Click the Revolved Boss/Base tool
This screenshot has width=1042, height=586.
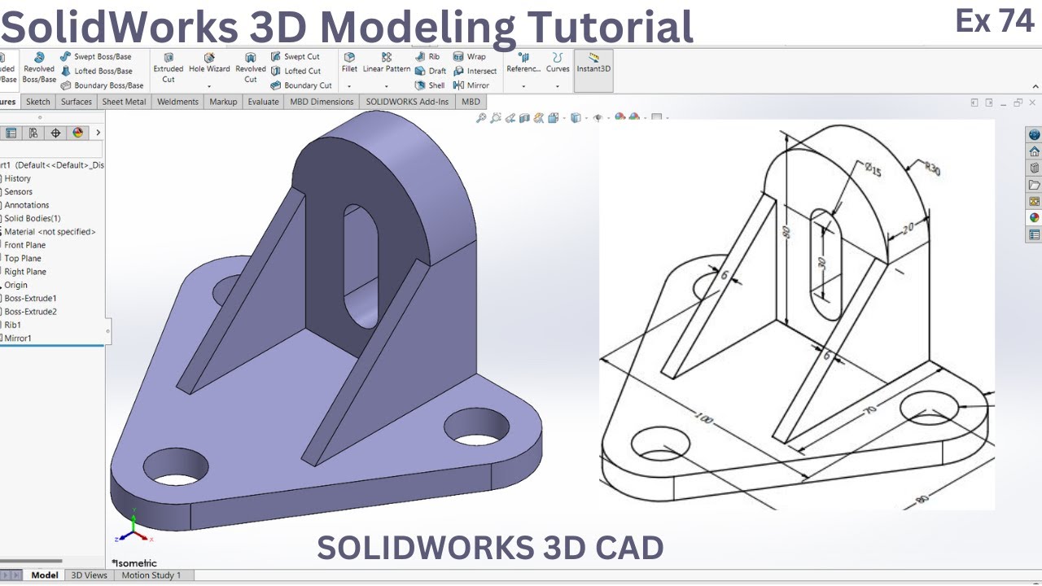point(39,68)
